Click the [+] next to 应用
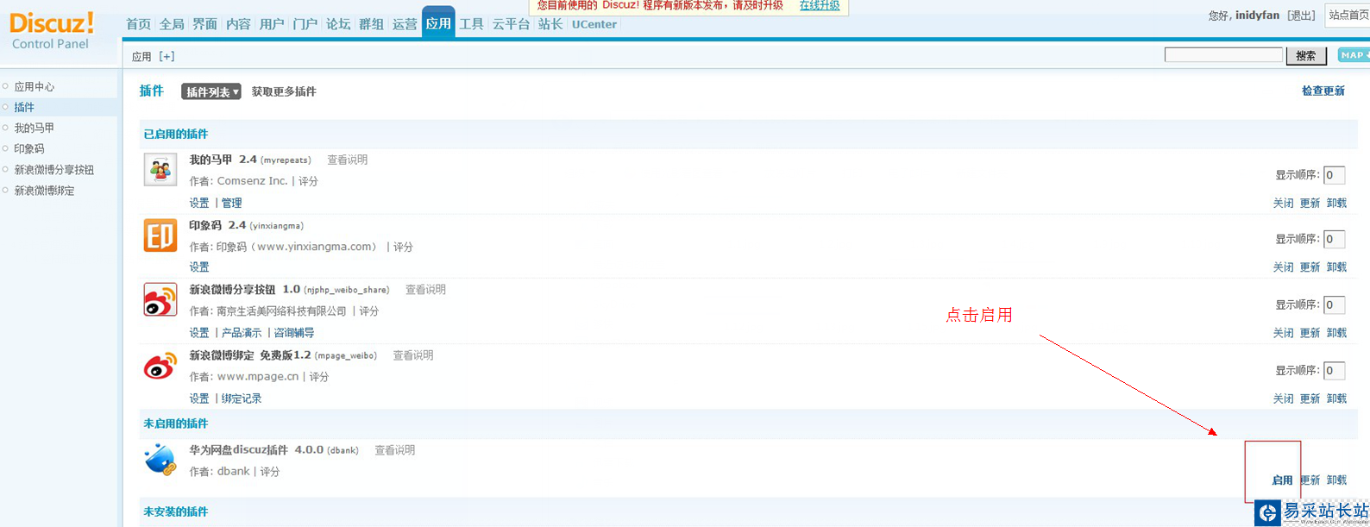Image resolution: width=1370 pixels, height=527 pixels. coord(167,56)
